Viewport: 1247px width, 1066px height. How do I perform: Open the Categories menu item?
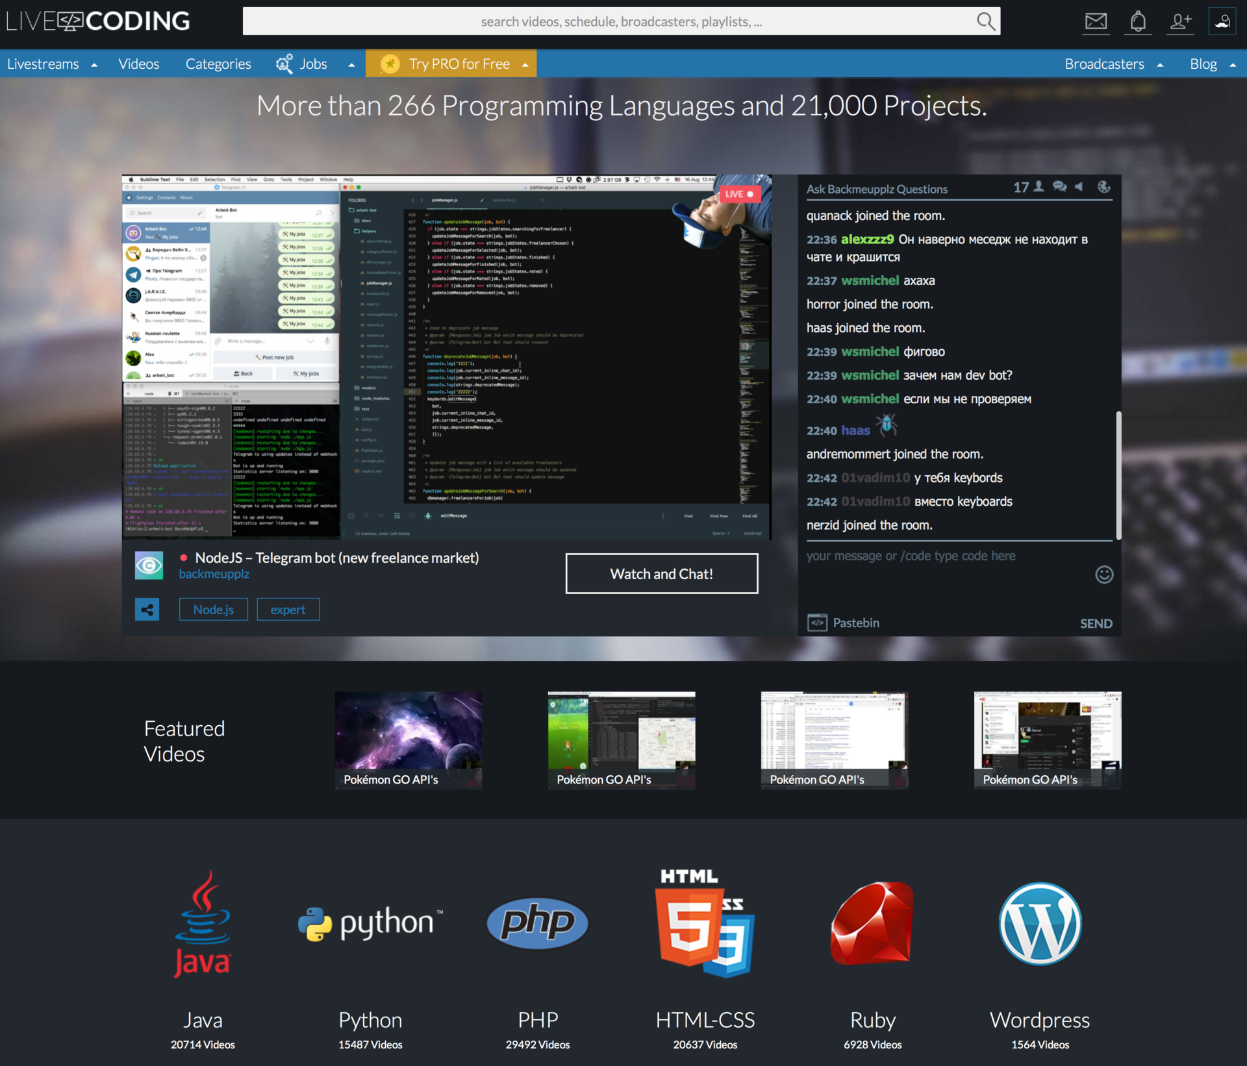click(x=218, y=64)
